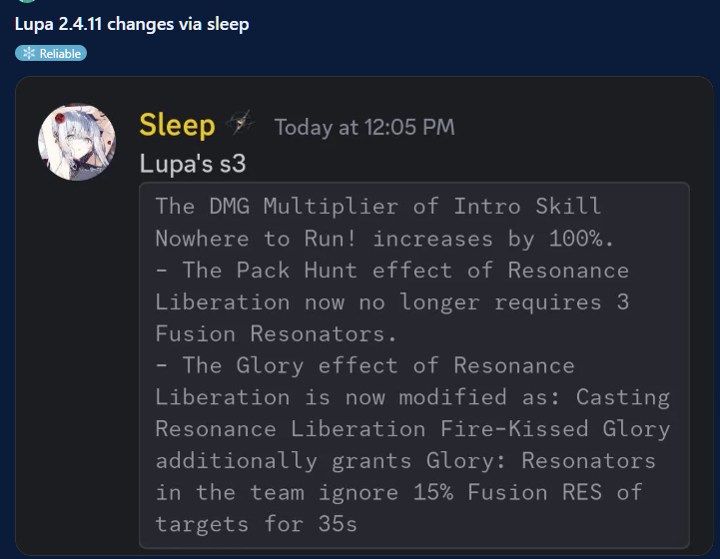Open post title 'Lupa 2.4.11 changes via sleep'
The image size is (720, 559).
point(132,24)
